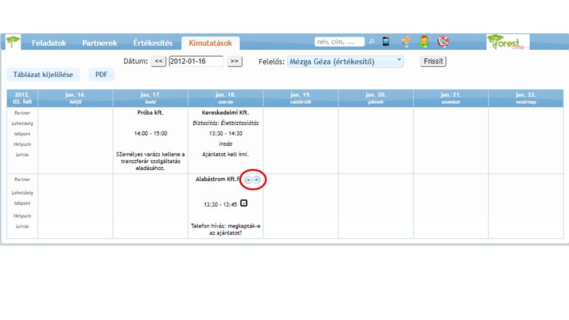
Task: Click the green tree home logo
Action: (x=13, y=42)
